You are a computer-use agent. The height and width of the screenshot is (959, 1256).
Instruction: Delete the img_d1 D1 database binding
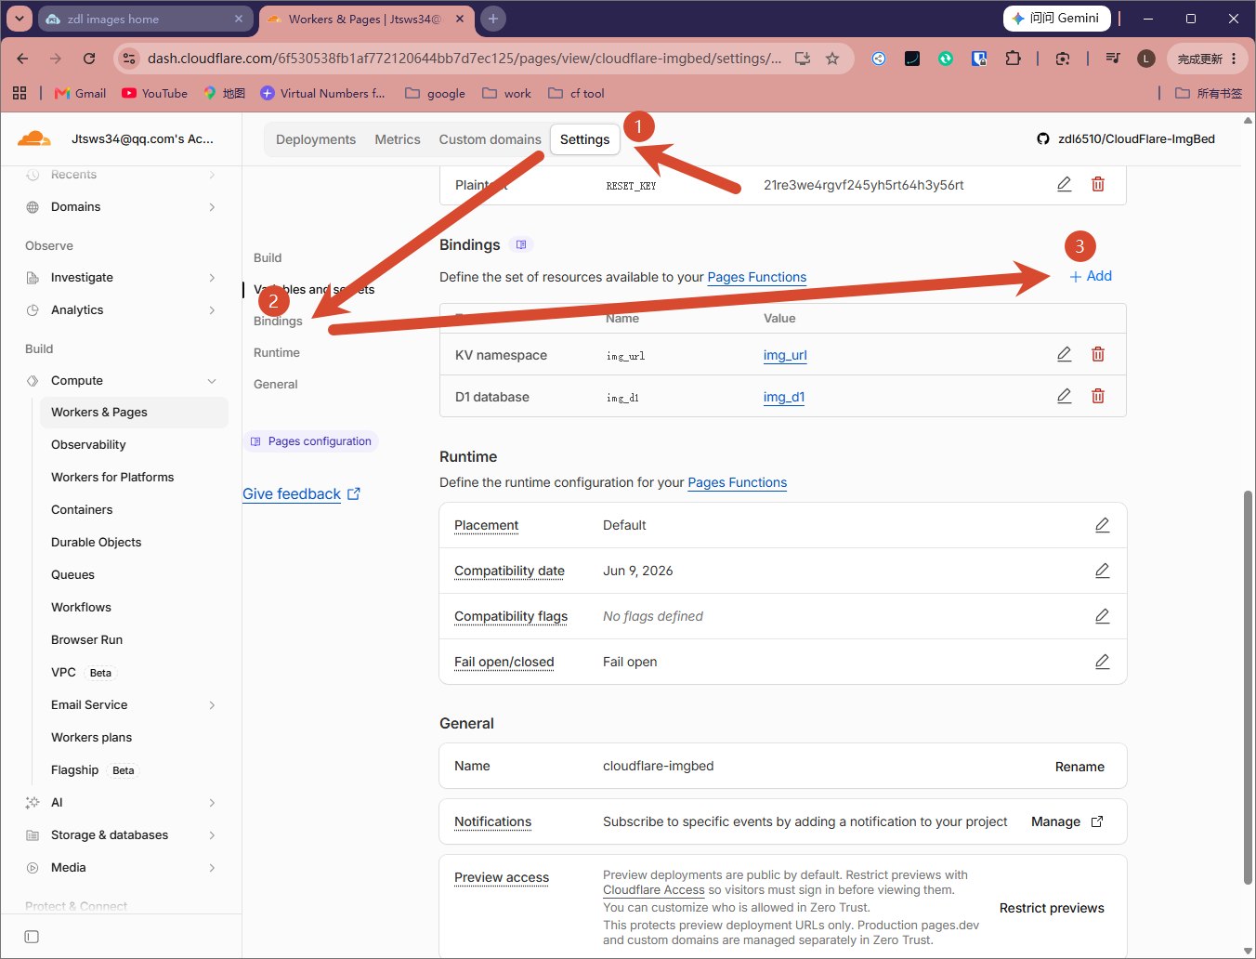1098,396
